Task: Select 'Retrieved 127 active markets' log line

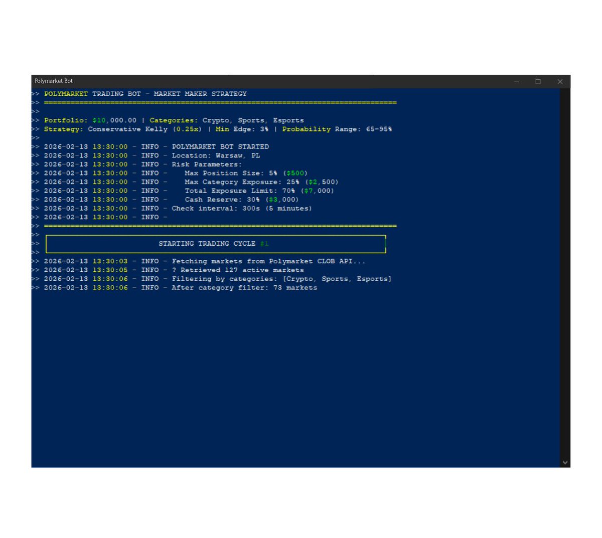Action: click(242, 270)
